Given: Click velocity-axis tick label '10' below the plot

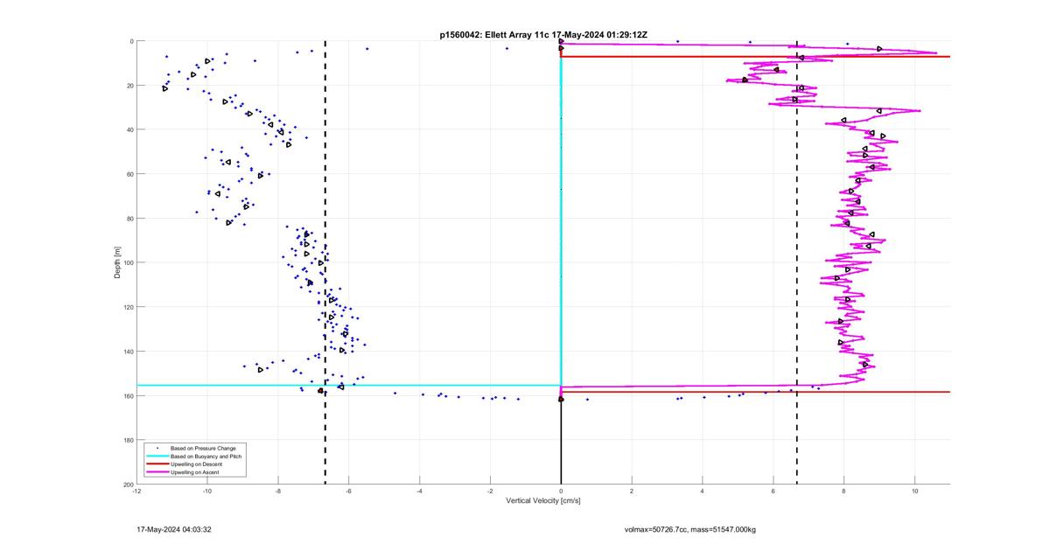Looking at the screenshot, I should (x=915, y=492).
